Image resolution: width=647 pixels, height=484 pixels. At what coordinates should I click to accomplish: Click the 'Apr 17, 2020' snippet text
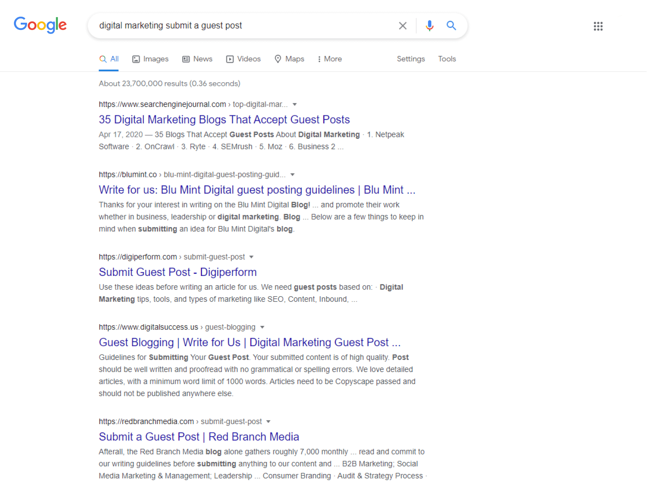(x=121, y=135)
